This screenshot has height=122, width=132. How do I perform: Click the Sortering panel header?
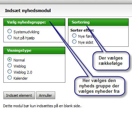pyautogui.click(x=98, y=22)
